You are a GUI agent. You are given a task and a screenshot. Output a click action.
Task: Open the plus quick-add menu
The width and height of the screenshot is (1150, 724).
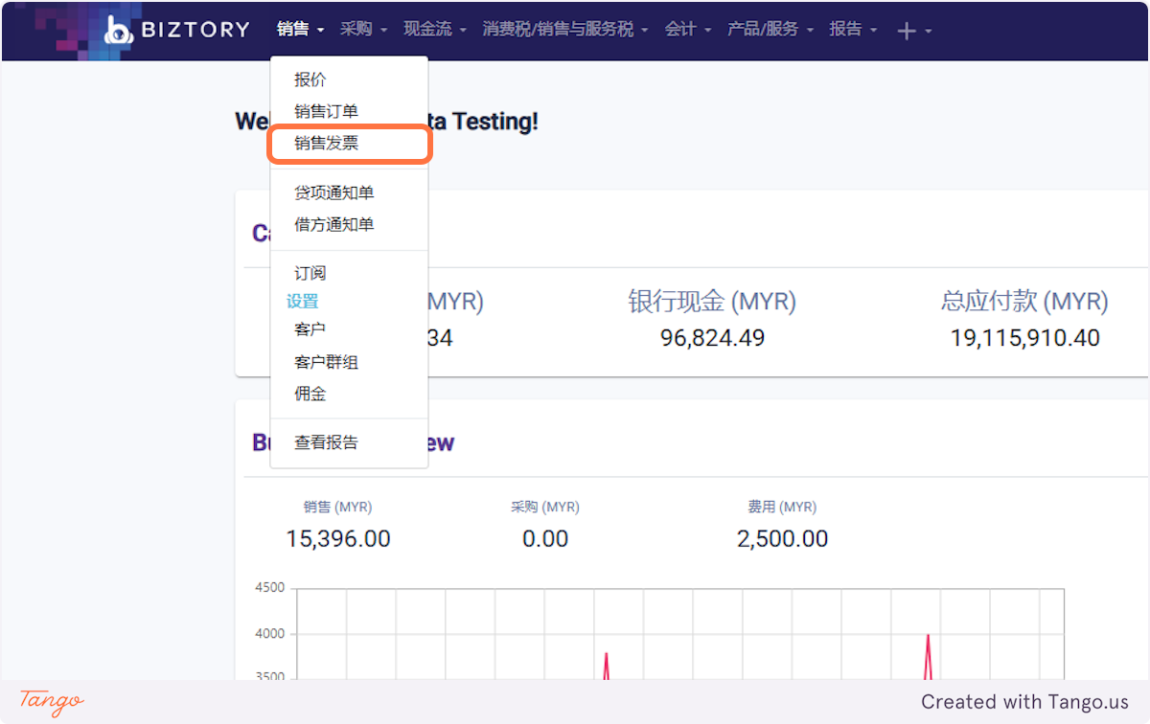914,31
